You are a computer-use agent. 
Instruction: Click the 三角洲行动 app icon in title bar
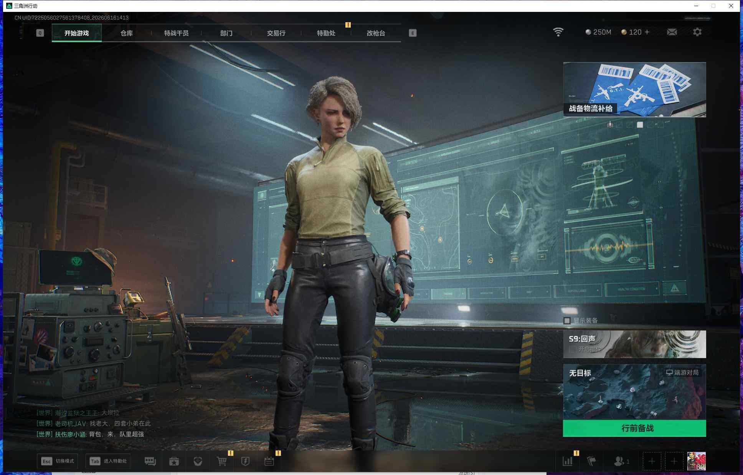(9, 6)
